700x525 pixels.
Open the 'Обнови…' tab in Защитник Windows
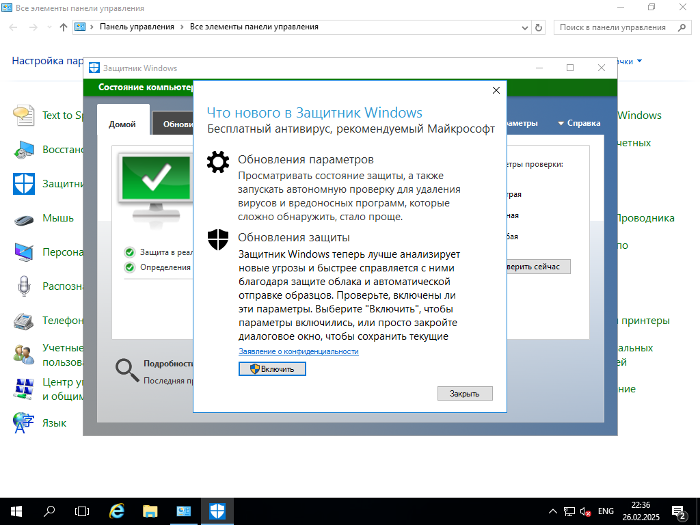coord(173,124)
